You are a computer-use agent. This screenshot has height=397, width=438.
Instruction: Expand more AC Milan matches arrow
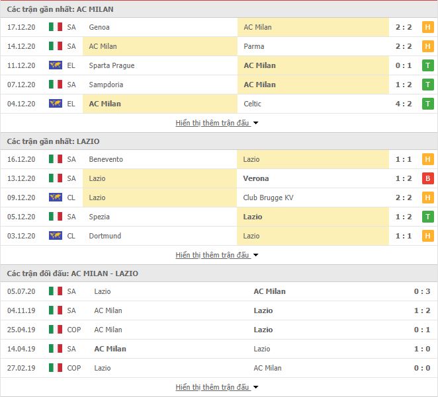tap(255, 123)
